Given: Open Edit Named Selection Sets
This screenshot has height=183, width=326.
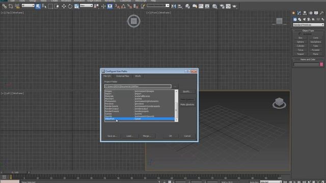Looking at the screenshot, I should [x=143, y=6].
